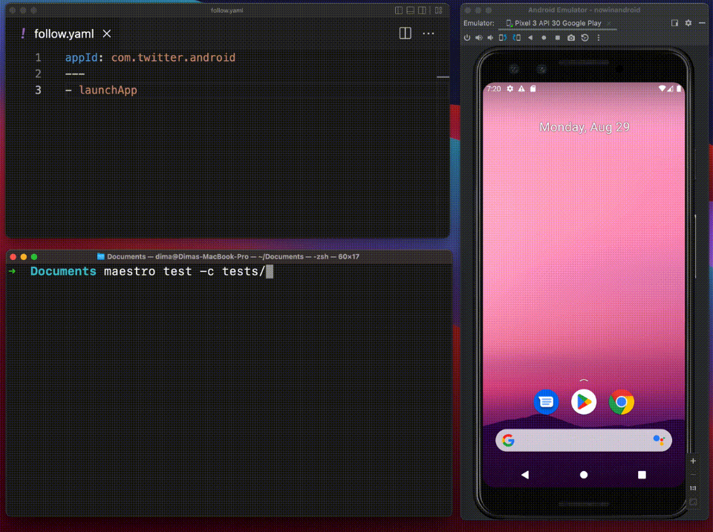The image size is (713, 532).
Task: Hide the emulator tool window
Action: click(702, 23)
